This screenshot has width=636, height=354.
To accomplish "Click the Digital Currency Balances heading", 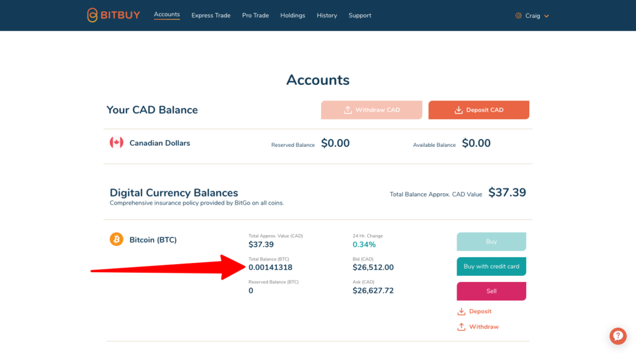I will coord(174,193).
